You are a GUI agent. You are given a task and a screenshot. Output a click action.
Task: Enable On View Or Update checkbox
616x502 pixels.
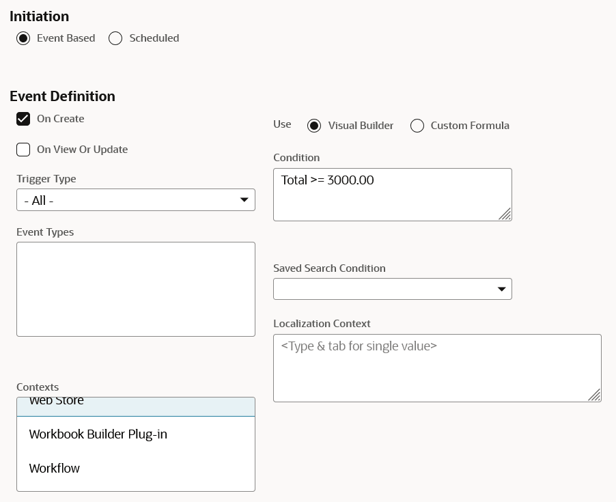coord(23,150)
